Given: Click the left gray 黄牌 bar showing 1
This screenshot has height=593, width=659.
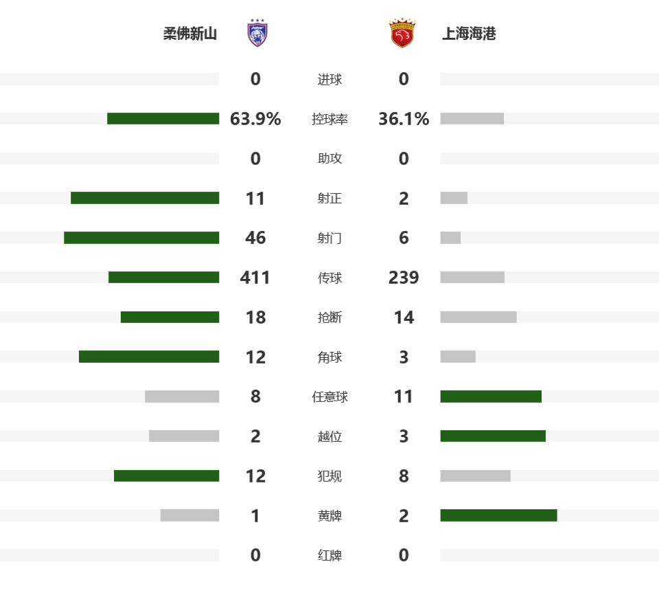Looking at the screenshot, I should [x=189, y=515].
